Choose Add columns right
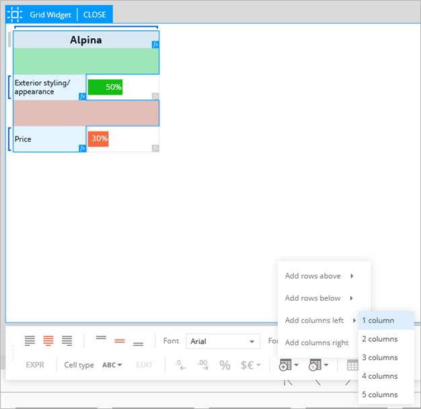The height and width of the screenshot is (409, 421). pyautogui.click(x=317, y=343)
